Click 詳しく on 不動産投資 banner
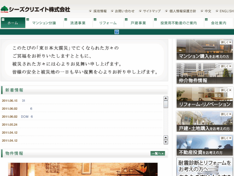 (x=226, y=138)
